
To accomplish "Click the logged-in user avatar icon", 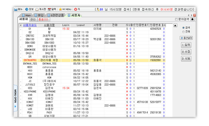I will pyautogui.click(x=98, y=9).
